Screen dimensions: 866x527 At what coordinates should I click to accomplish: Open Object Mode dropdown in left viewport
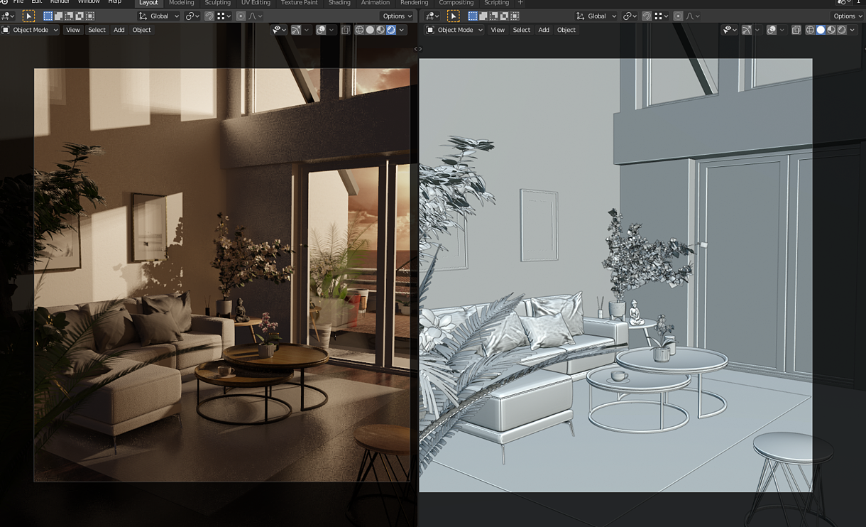[x=30, y=30]
